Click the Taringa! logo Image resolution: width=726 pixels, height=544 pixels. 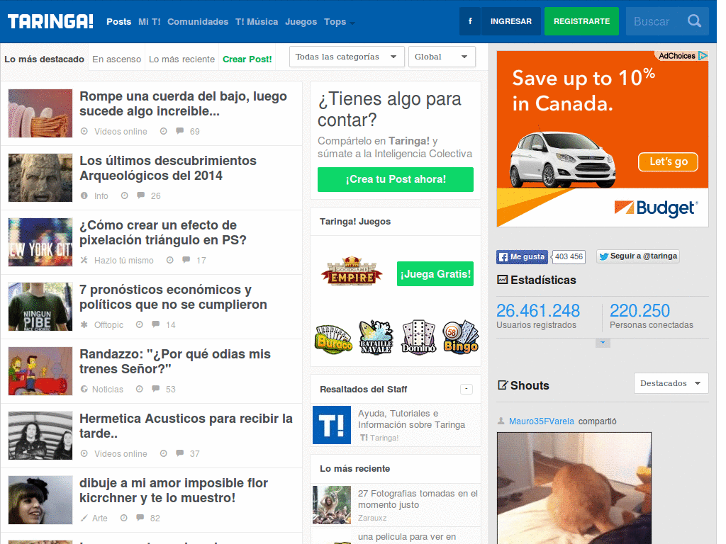click(x=50, y=21)
